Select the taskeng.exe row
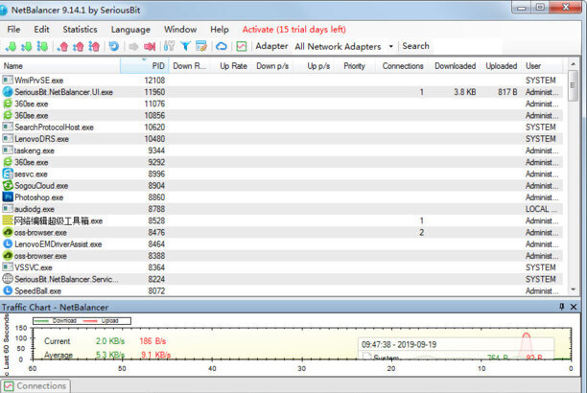This screenshot has height=393, width=587. [282, 150]
